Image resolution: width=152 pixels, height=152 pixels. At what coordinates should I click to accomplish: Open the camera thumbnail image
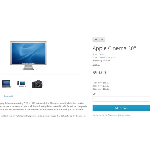click(37, 84)
